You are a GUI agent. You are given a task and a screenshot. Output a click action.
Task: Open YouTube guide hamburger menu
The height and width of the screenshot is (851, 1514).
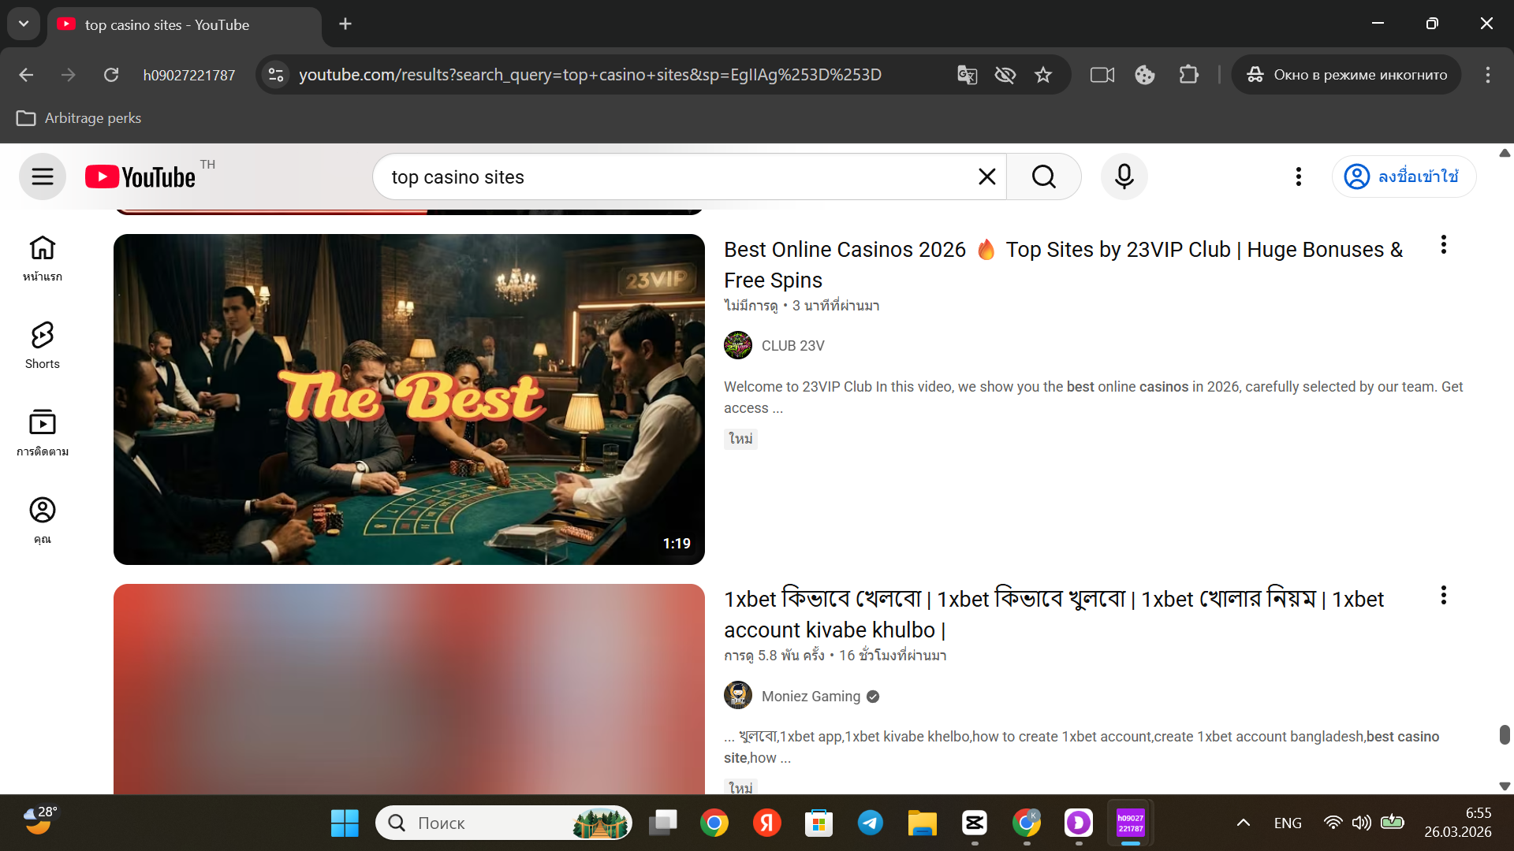43,177
